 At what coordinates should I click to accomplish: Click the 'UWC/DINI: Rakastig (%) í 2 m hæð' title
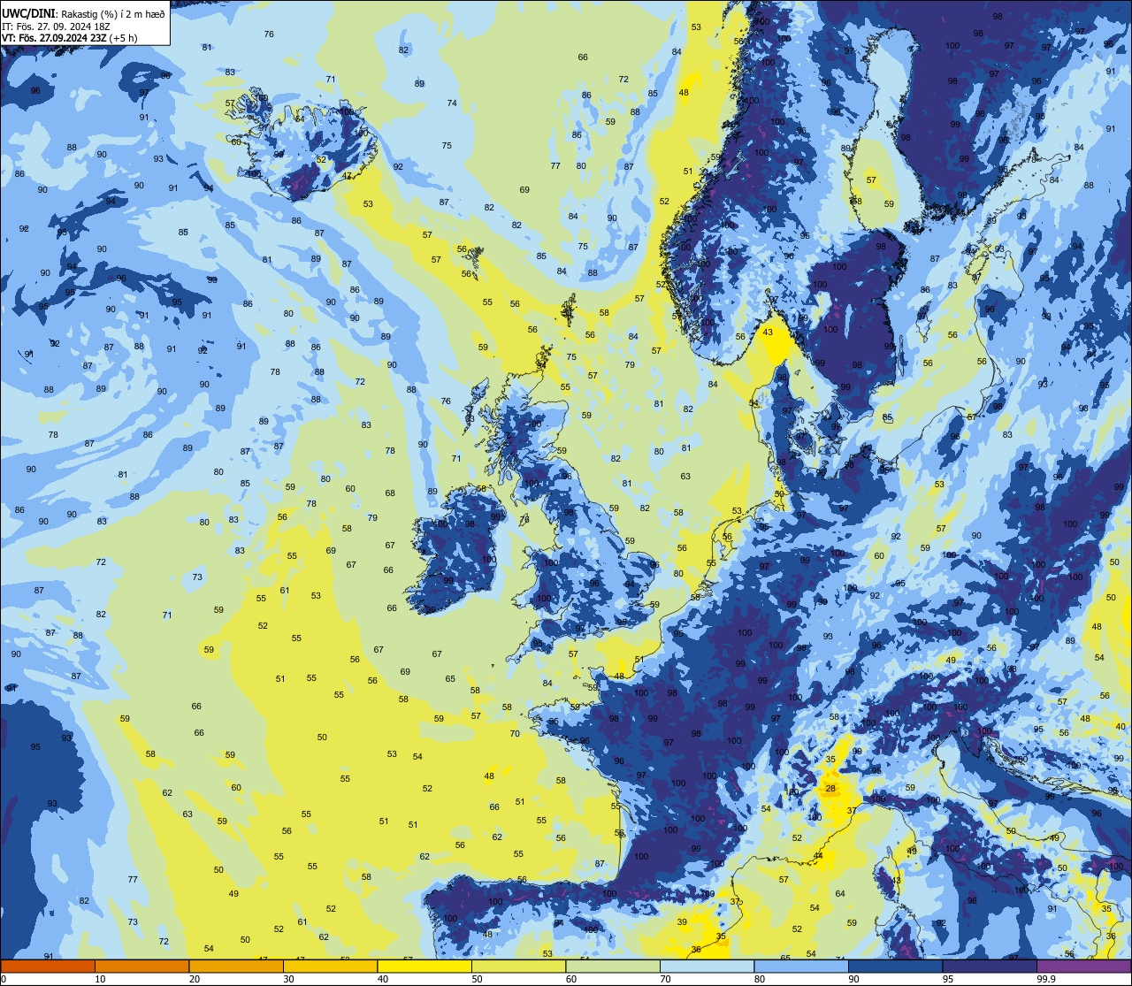(x=83, y=13)
